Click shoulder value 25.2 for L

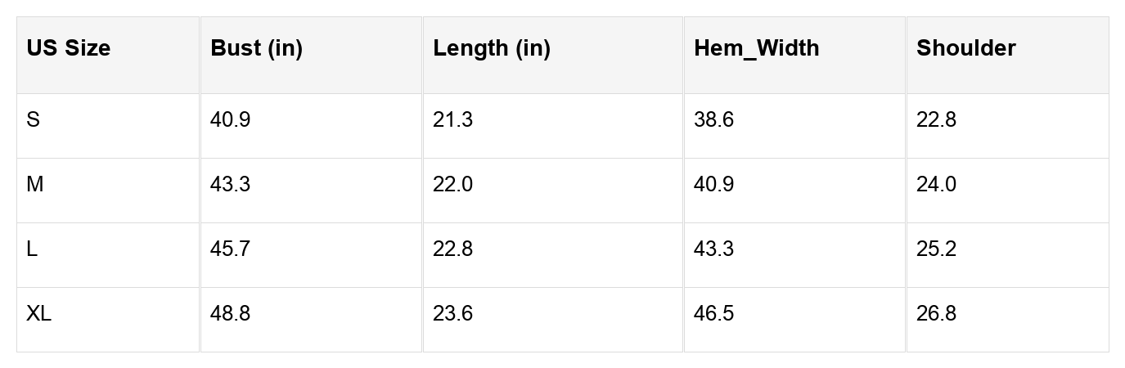936,249
